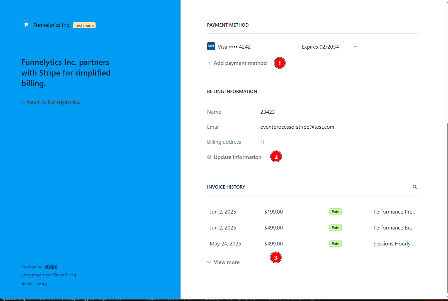Click the Expires 02/2034 text

coord(320,47)
